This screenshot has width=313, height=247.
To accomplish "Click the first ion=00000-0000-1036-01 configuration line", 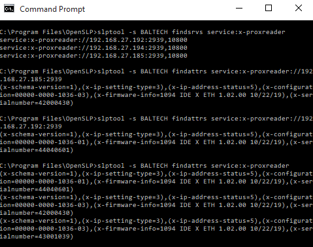I will pyautogui.click(x=156, y=142).
